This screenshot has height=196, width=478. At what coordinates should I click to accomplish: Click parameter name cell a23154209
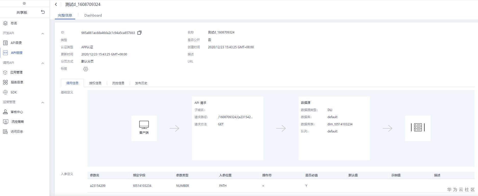(98, 186)
